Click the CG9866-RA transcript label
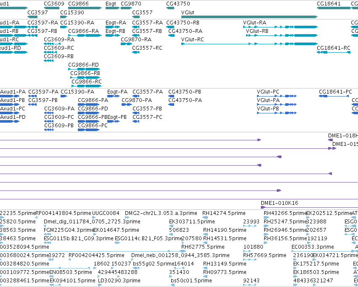Viewport: 358px width, 287px height. click(x=84, y=31)
